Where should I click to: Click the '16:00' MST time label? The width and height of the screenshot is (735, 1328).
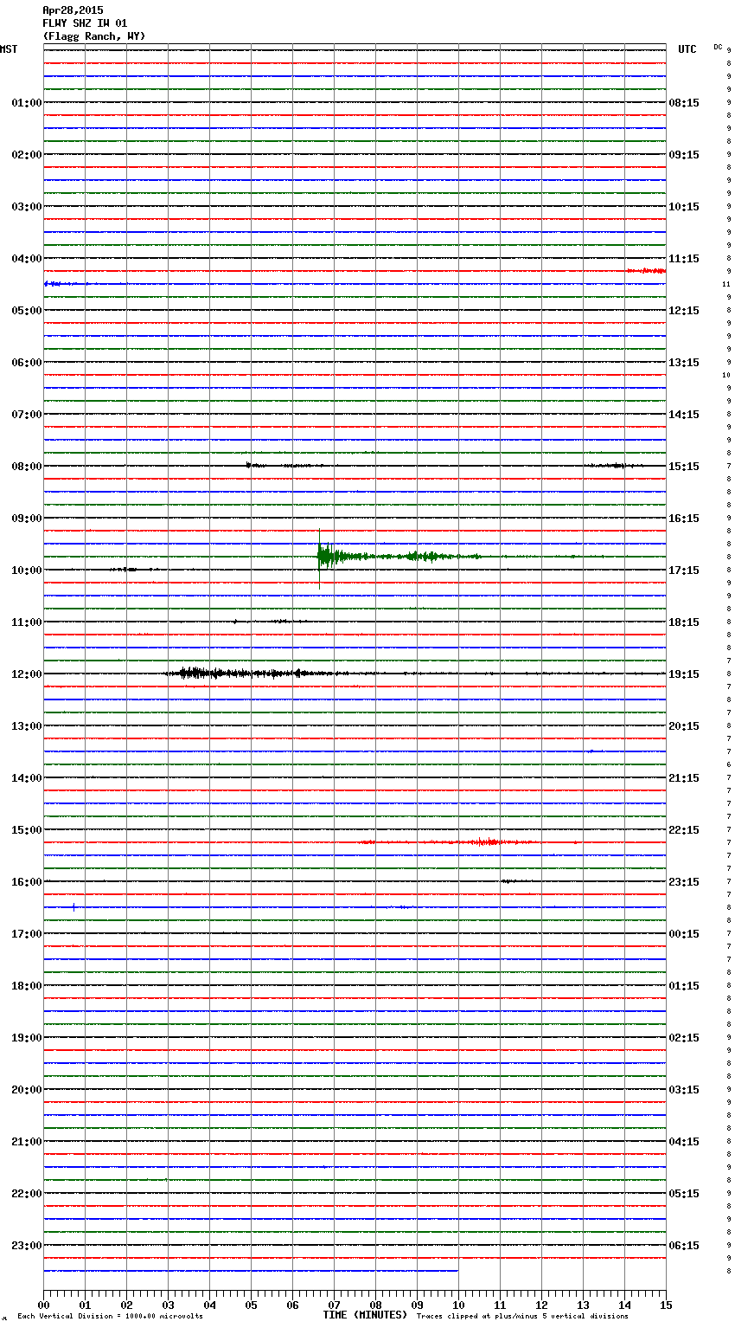(27, 882)
